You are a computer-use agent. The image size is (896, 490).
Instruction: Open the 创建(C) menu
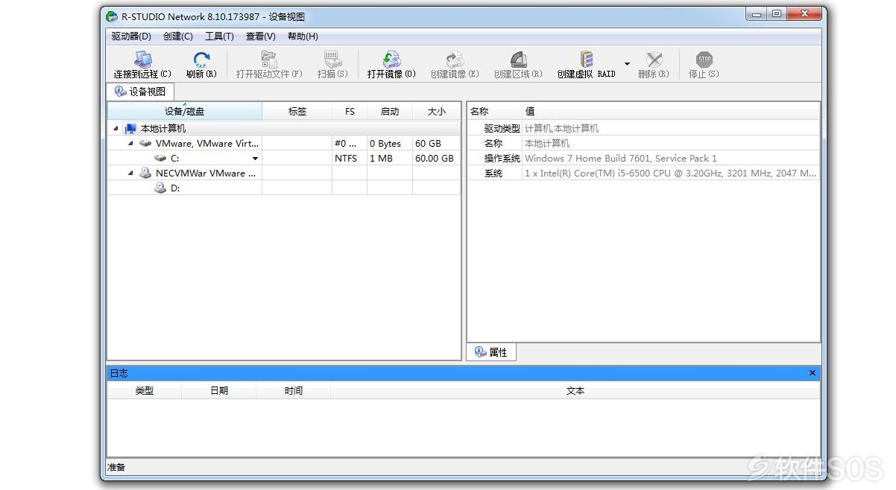click(177, 36)
